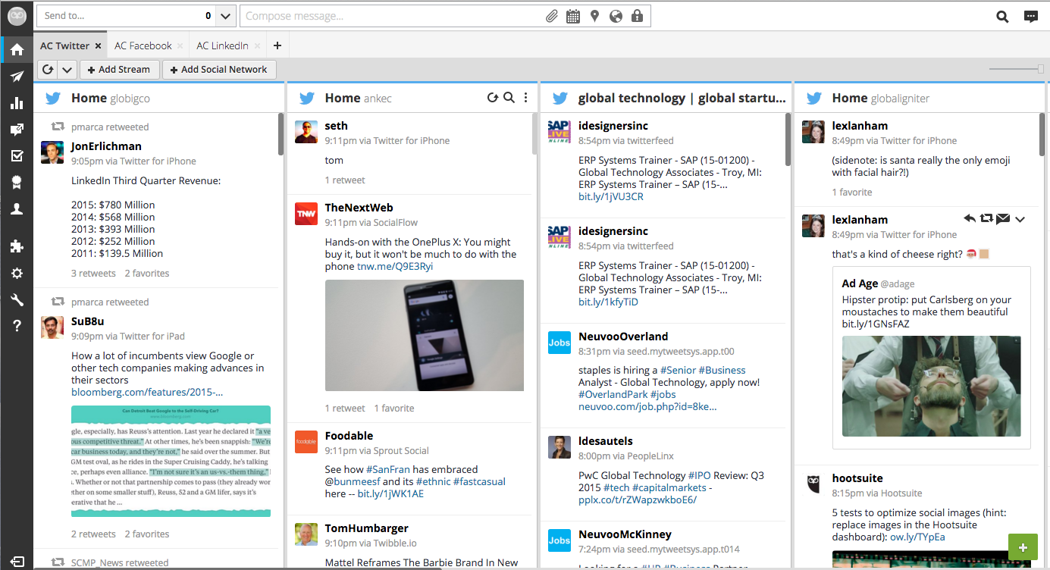Close the AC Facebook tab

pos(180,46)
